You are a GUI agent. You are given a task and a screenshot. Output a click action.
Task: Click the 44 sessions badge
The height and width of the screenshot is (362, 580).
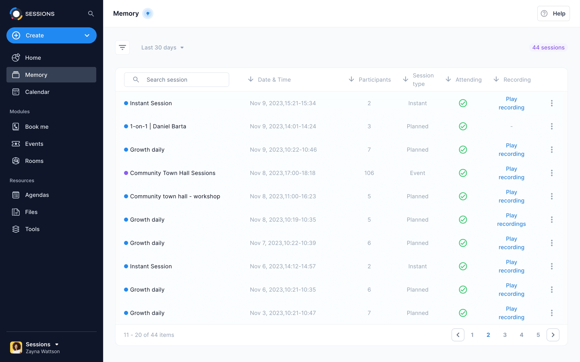(548, 47)
